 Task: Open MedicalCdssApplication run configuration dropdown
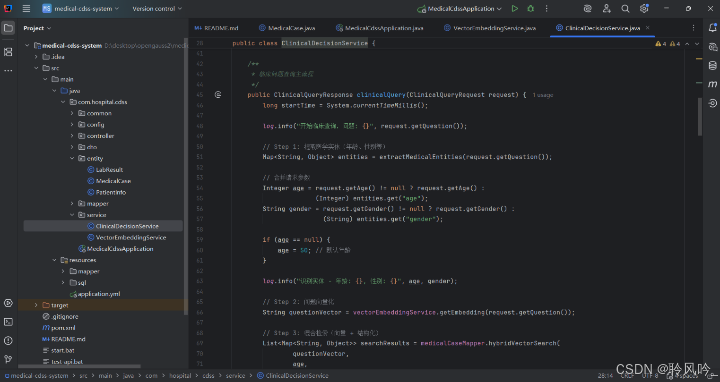click(460, 8)
